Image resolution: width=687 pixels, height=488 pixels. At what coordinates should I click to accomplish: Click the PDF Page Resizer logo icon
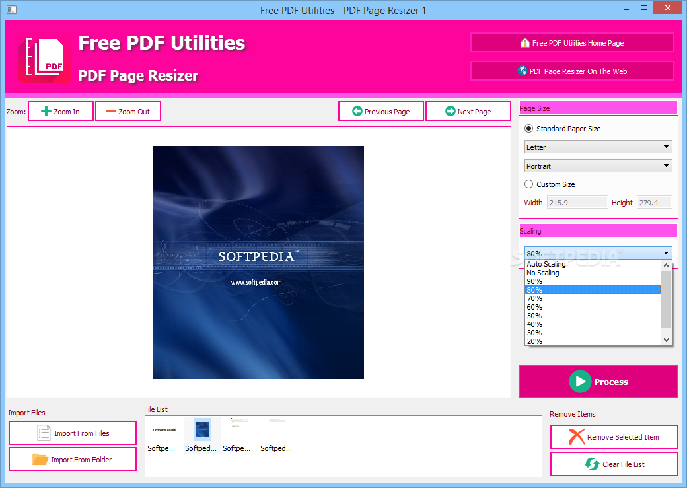(44, 61)
